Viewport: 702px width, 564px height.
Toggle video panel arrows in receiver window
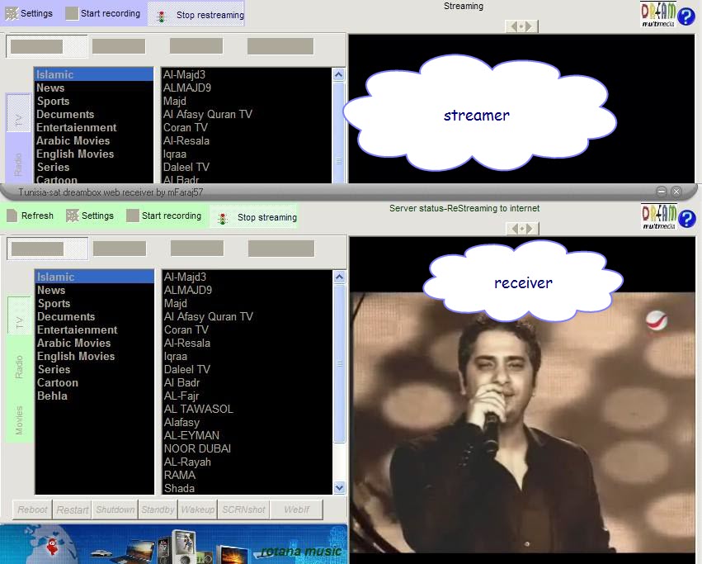[522, 229]
